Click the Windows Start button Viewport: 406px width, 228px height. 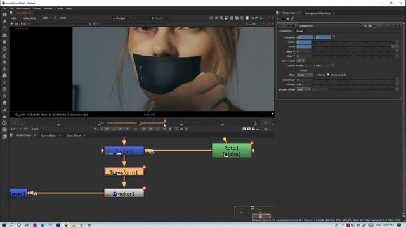[x=4, y=225]
